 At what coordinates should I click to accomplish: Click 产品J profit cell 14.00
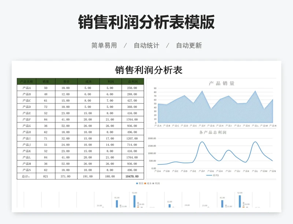111,145
